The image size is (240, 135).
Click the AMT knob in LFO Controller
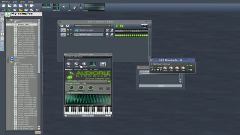tap(177, 68)
